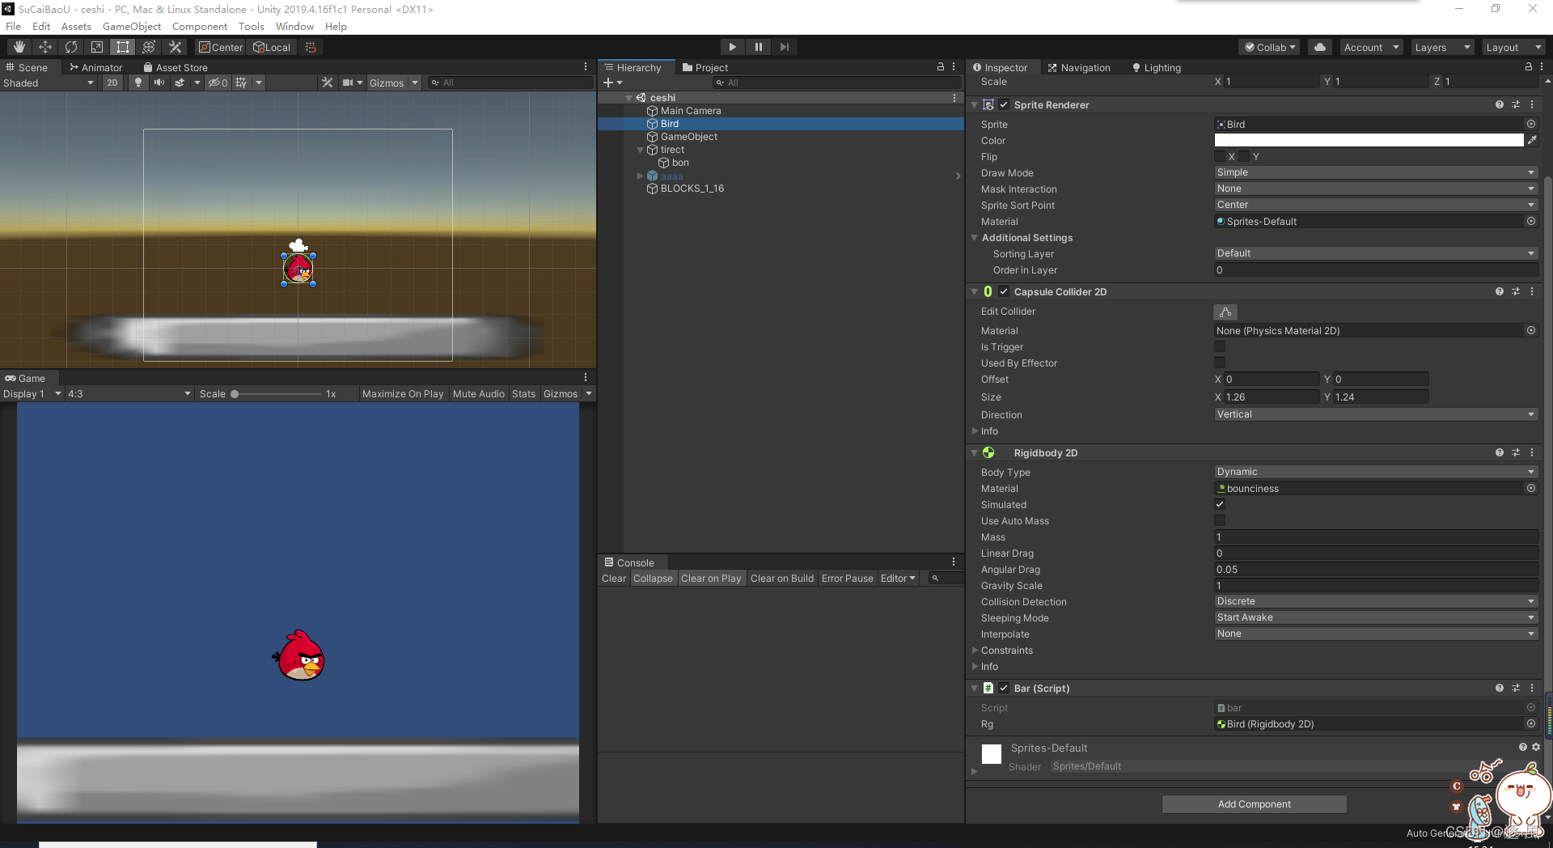This screenshot has width=1553, height=848.
Task: Collapse the Additional Settings section
Action: (x=975, y=237)
